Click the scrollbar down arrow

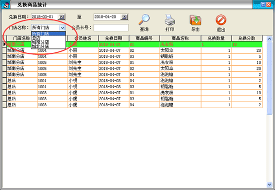(269, 185)
